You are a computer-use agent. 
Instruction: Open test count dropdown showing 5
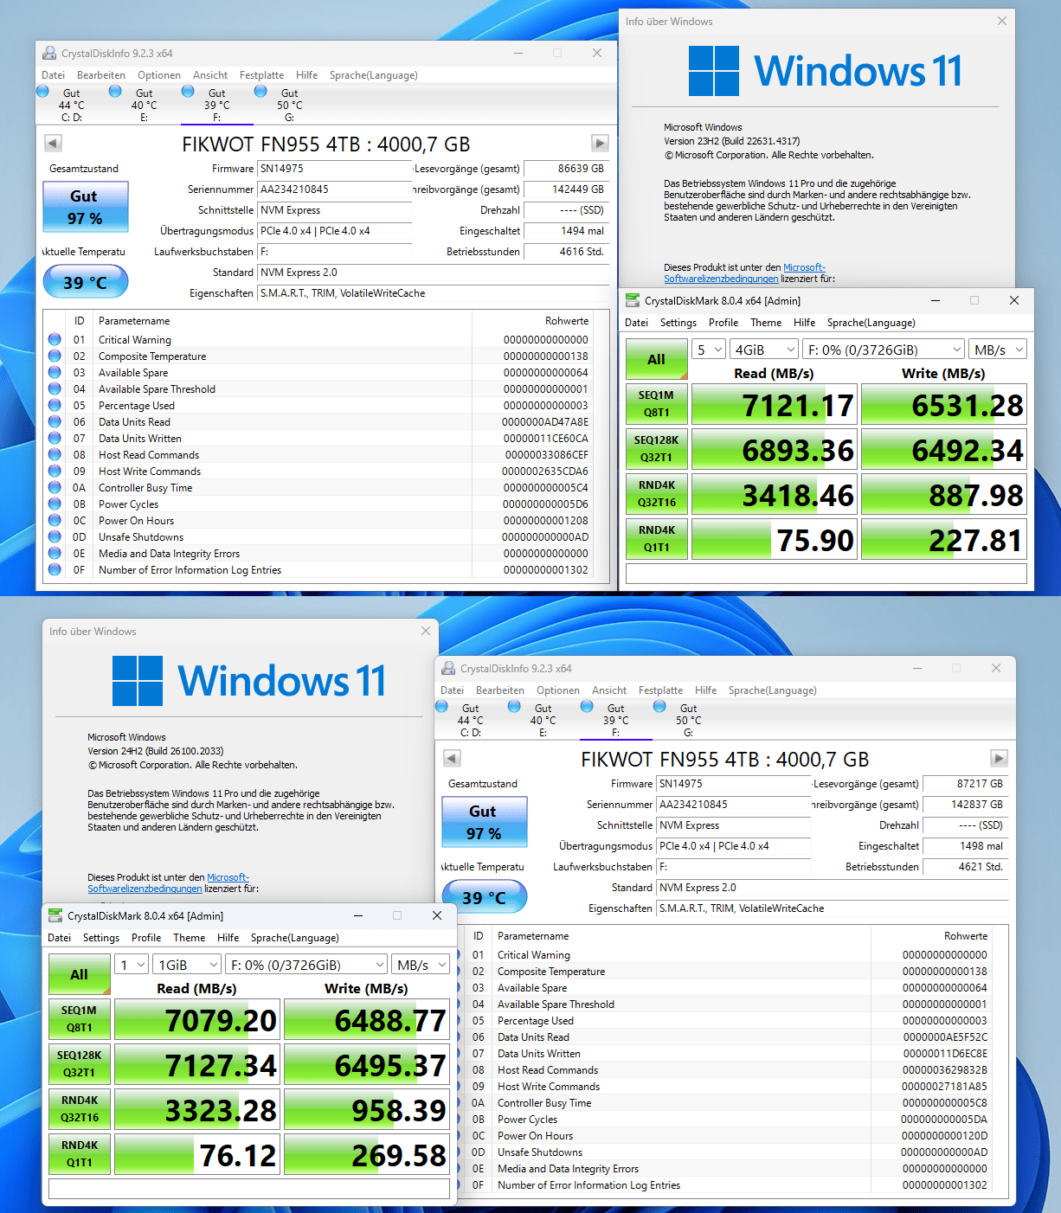click(710, 350)
